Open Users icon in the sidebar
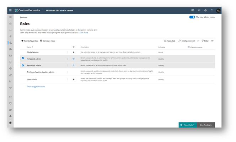236x142 pixels. [x=10, y=30]
